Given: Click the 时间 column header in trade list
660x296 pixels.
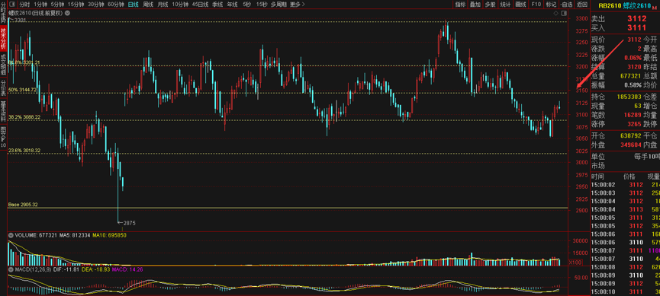Looking at the screenshot, I should pyautogui.click(x=597, y=177).
